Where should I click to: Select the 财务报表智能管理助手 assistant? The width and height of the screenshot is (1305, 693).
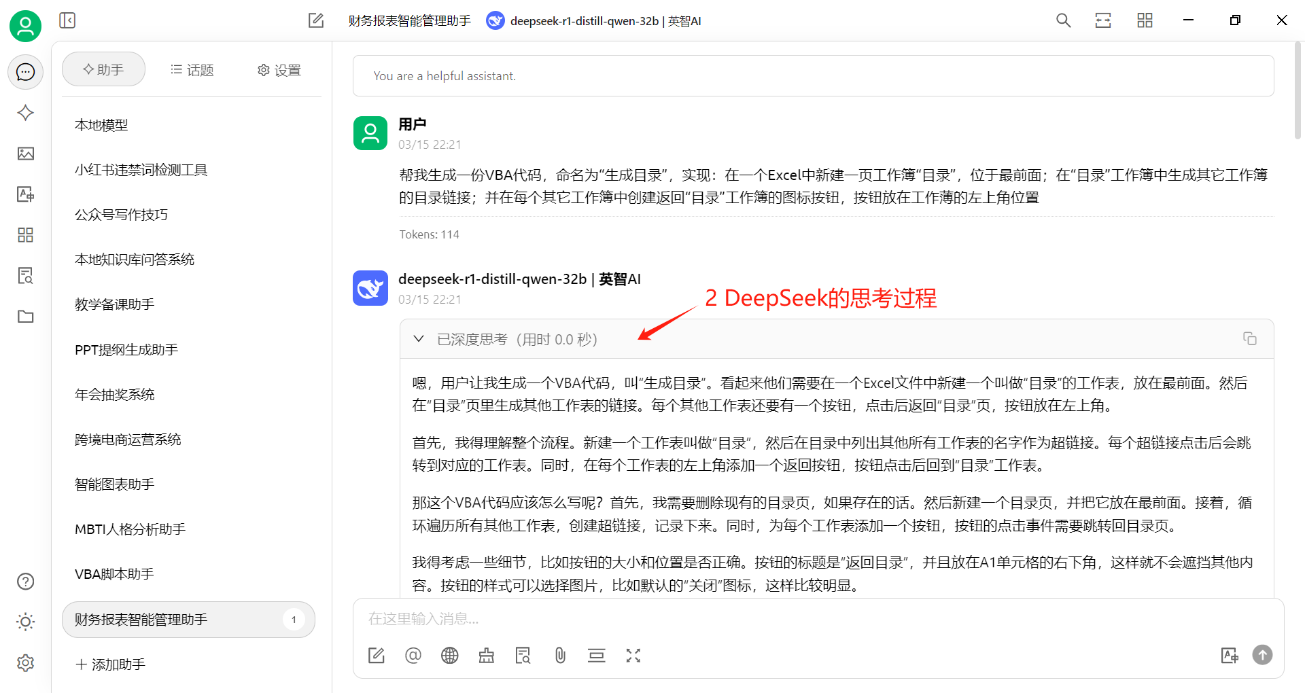click(188, 620)
